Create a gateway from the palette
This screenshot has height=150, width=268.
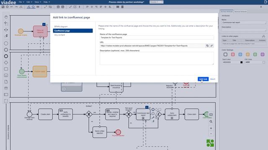[6, 62]
